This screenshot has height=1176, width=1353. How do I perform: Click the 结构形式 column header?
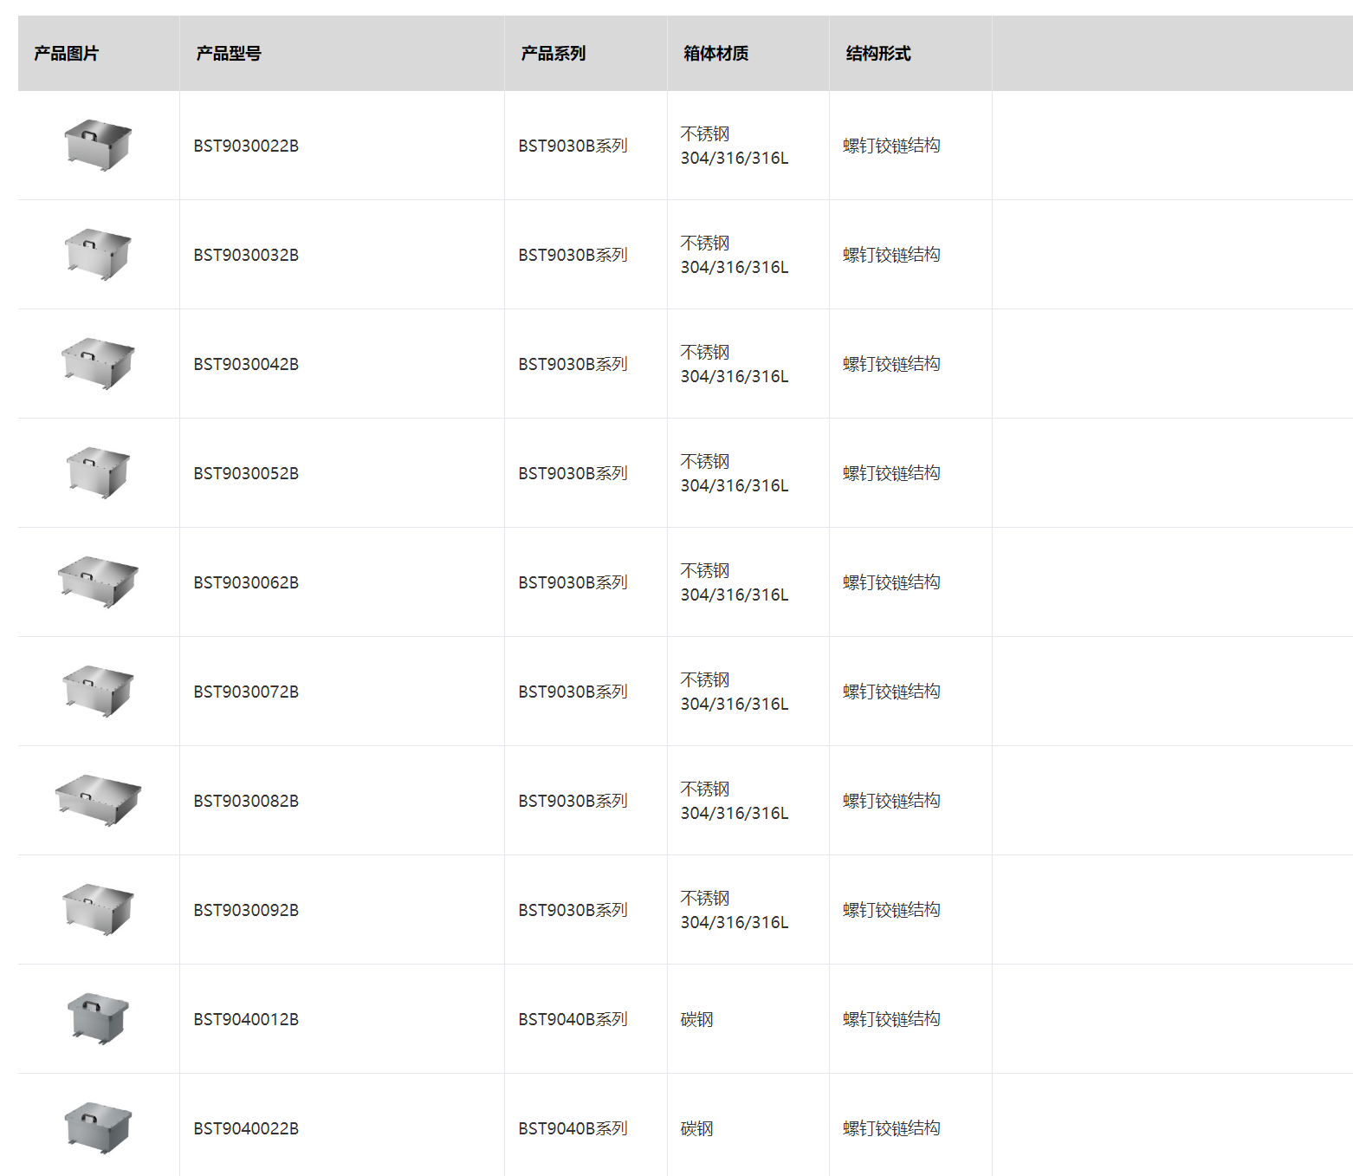click(x=878, y=54)
